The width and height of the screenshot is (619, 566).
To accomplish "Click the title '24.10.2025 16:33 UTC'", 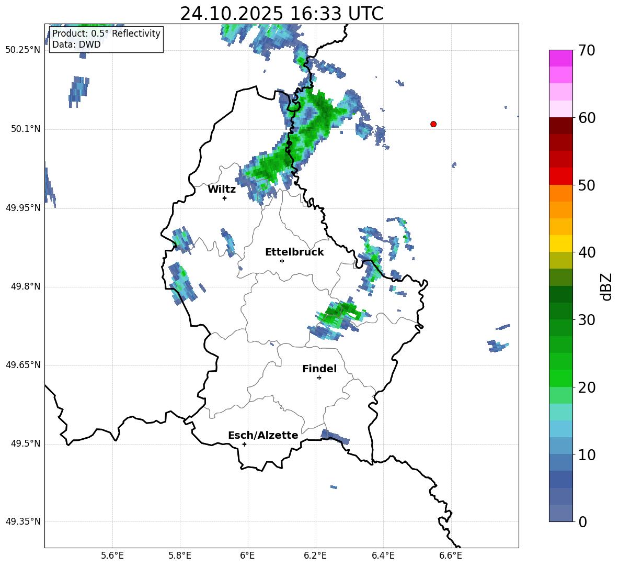I will click(282, 14).
